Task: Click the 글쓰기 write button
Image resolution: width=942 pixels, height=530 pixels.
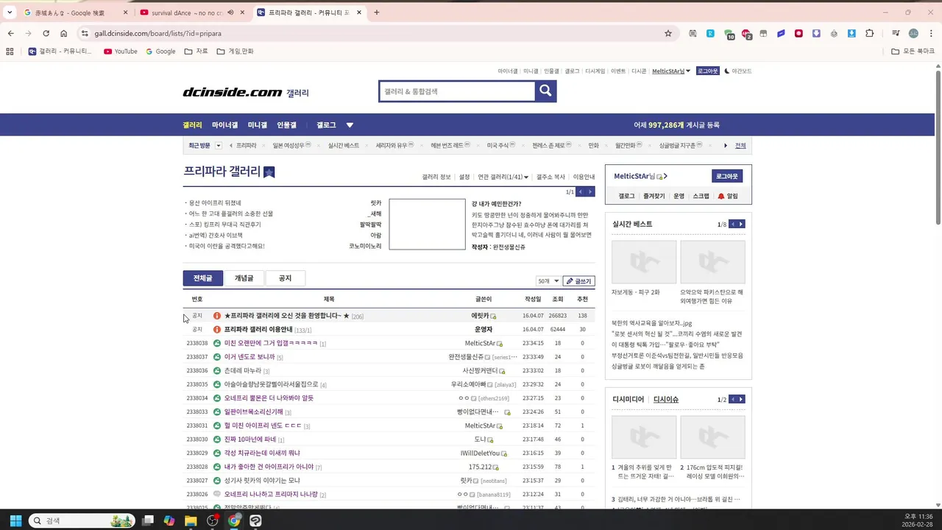Action: [578, 281]
